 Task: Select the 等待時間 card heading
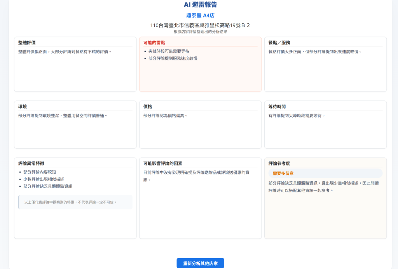coord(277,107)
